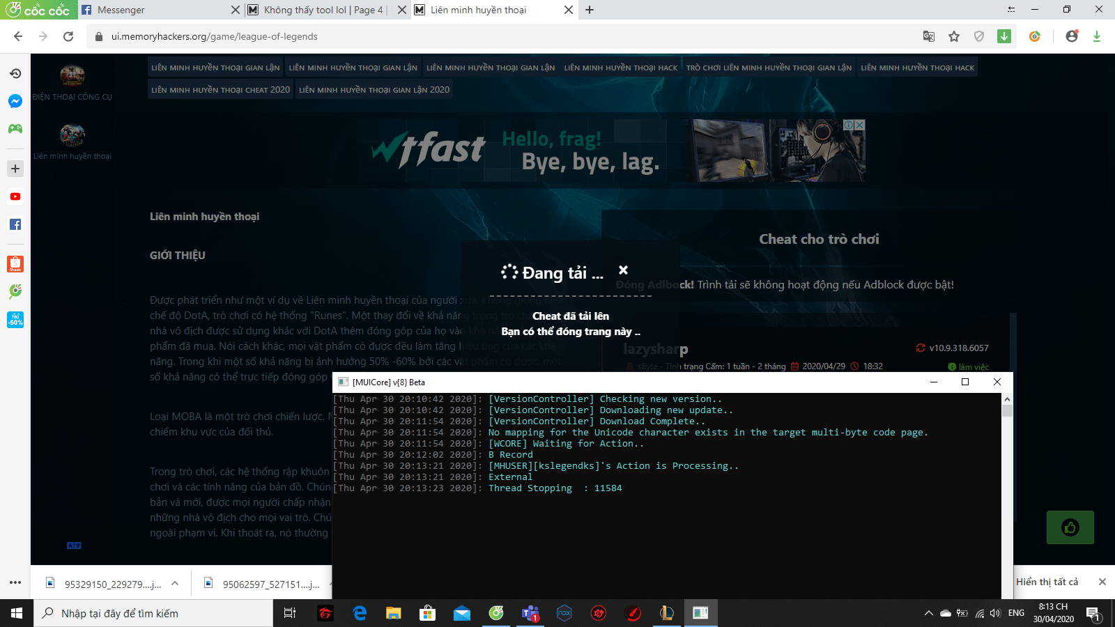Open the user profile icon in toolbar

coord(1072,36)
